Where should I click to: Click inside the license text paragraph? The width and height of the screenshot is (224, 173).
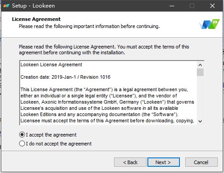[x=107, y=105]
